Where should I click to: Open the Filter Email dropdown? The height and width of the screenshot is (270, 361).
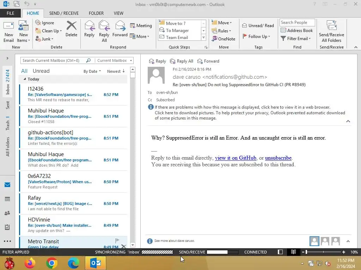[296, 39]
